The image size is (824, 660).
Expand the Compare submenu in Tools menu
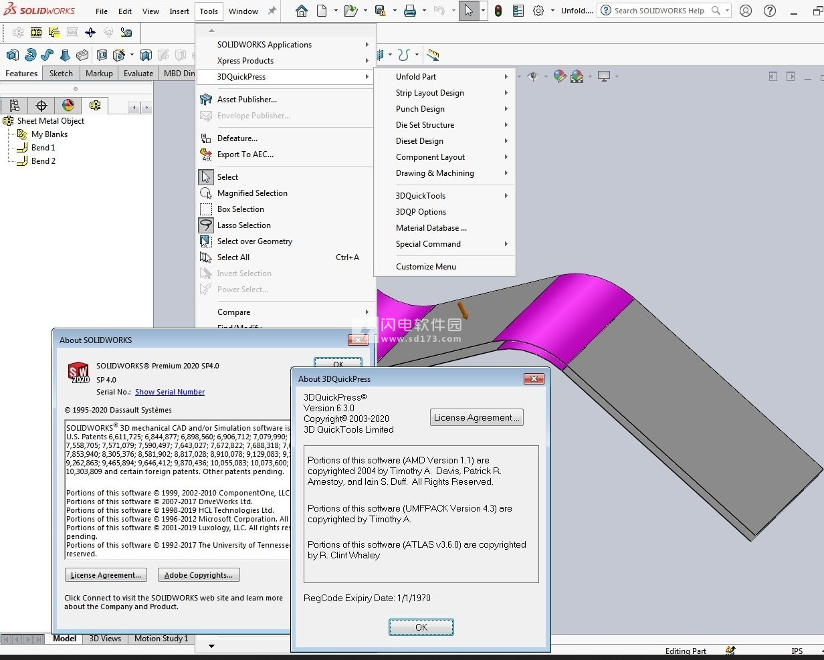[287, 312]
